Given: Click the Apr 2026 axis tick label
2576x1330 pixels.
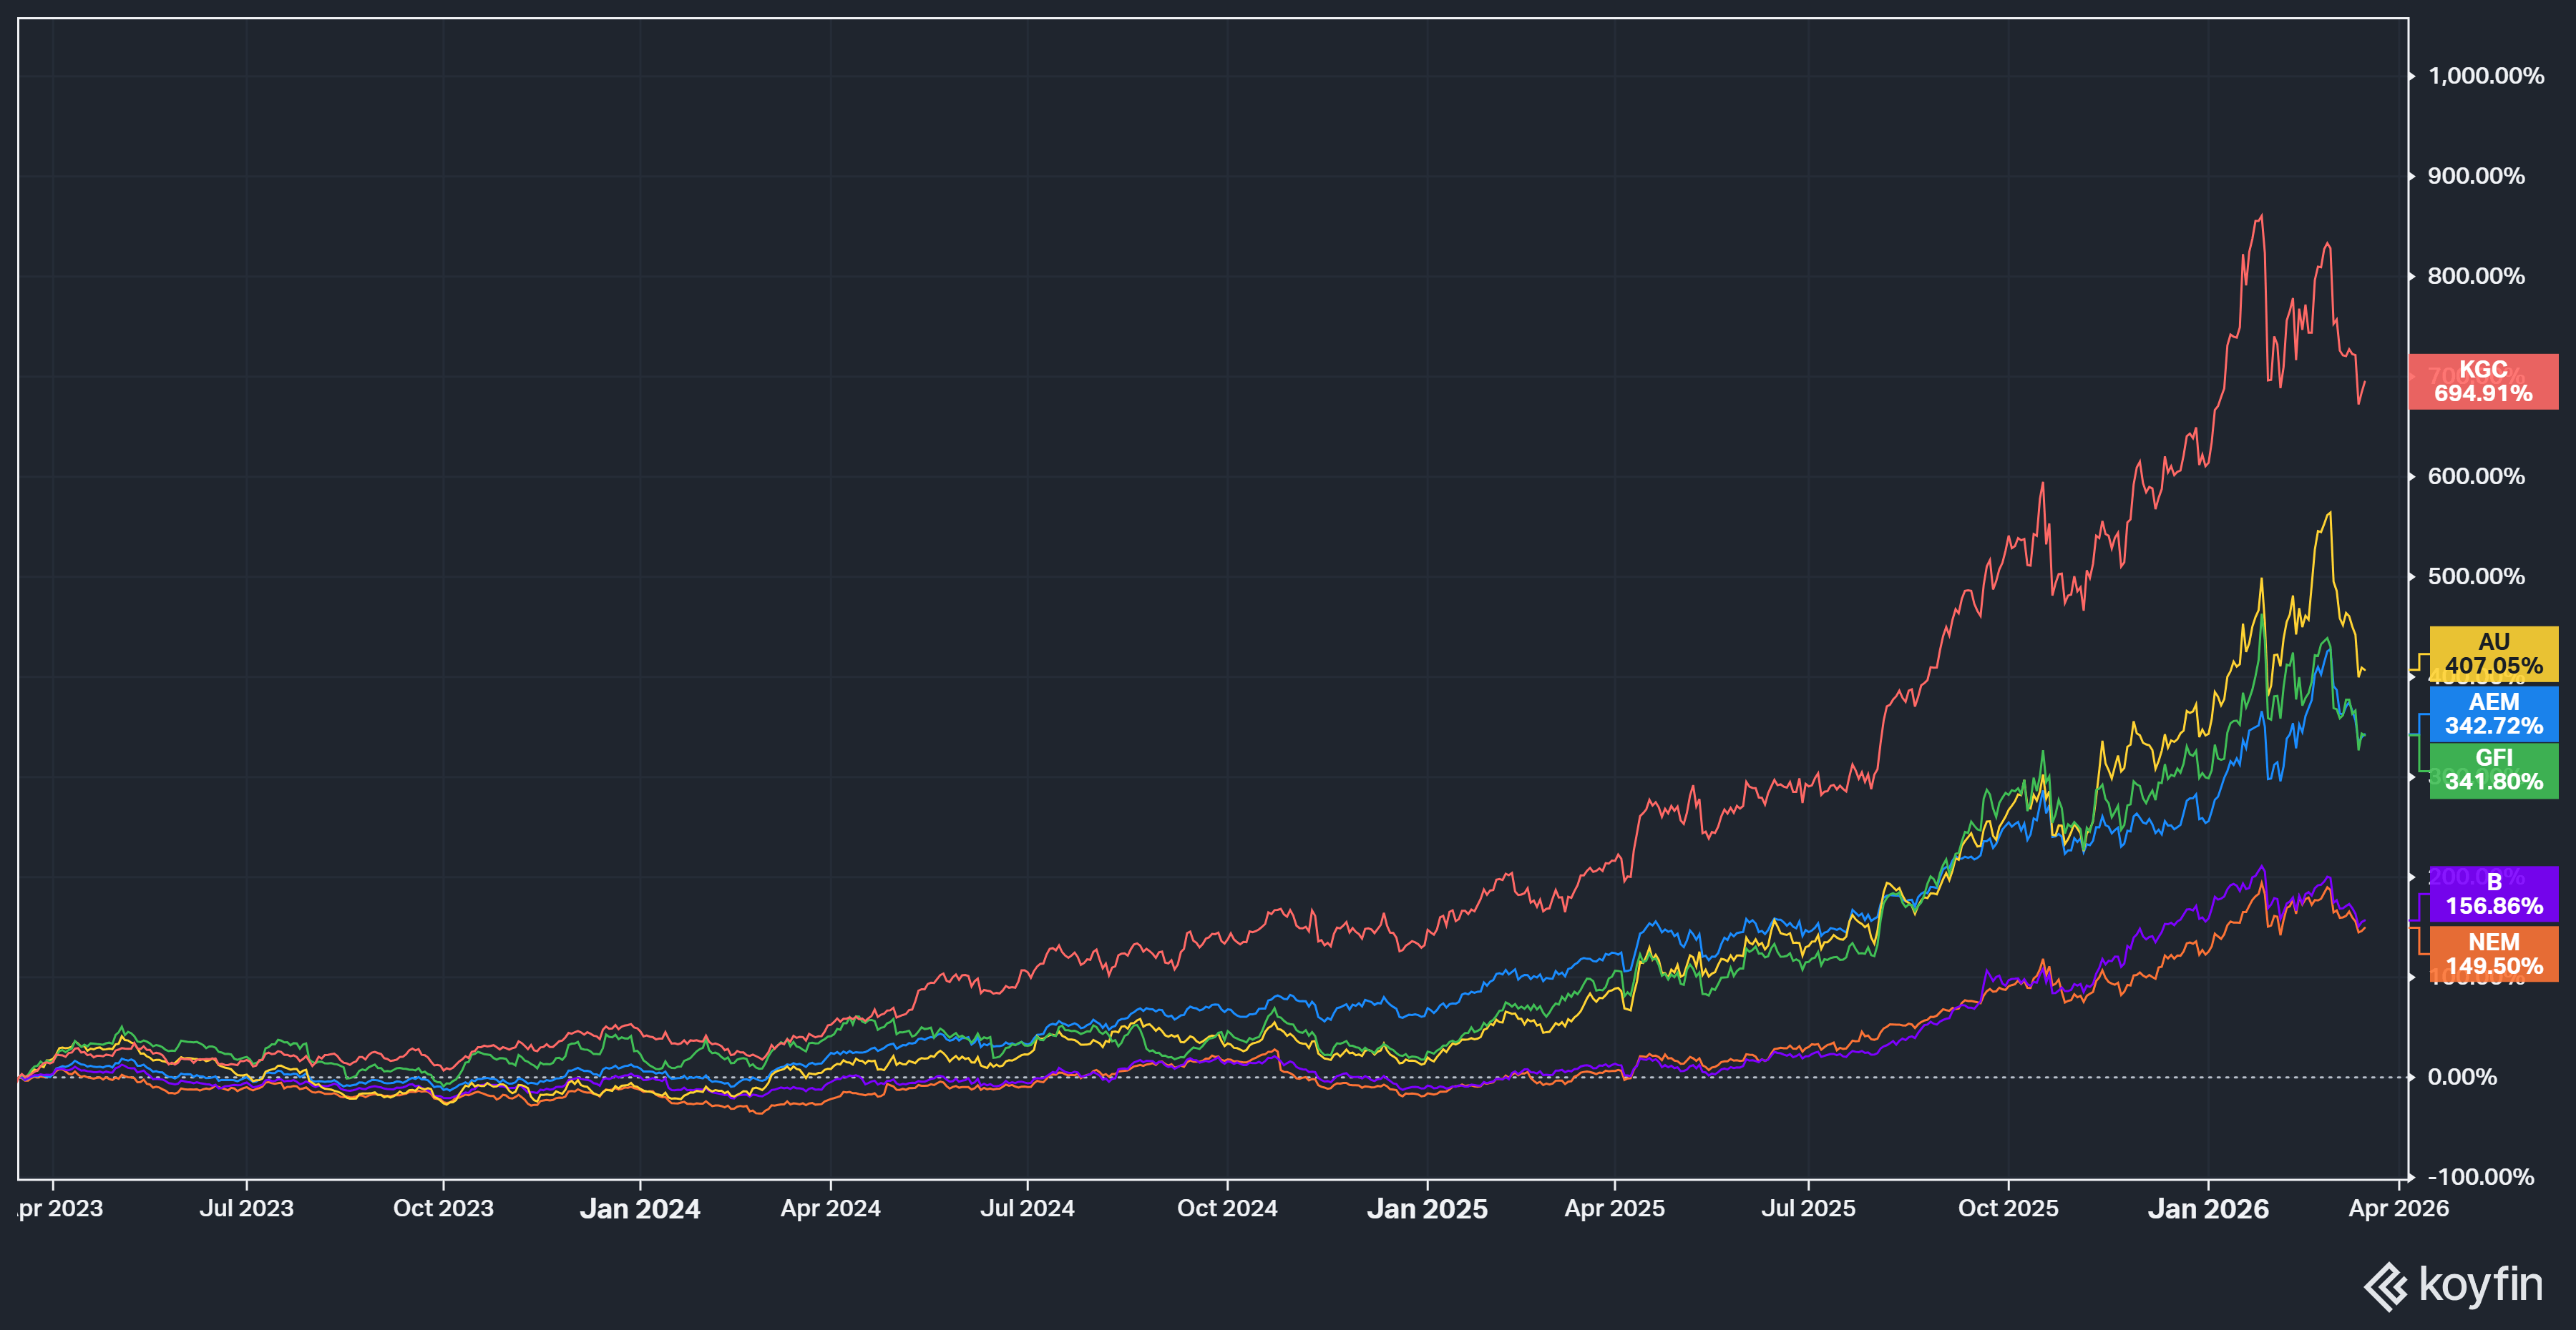Looking at the screenshot, I should 2398,1208.
